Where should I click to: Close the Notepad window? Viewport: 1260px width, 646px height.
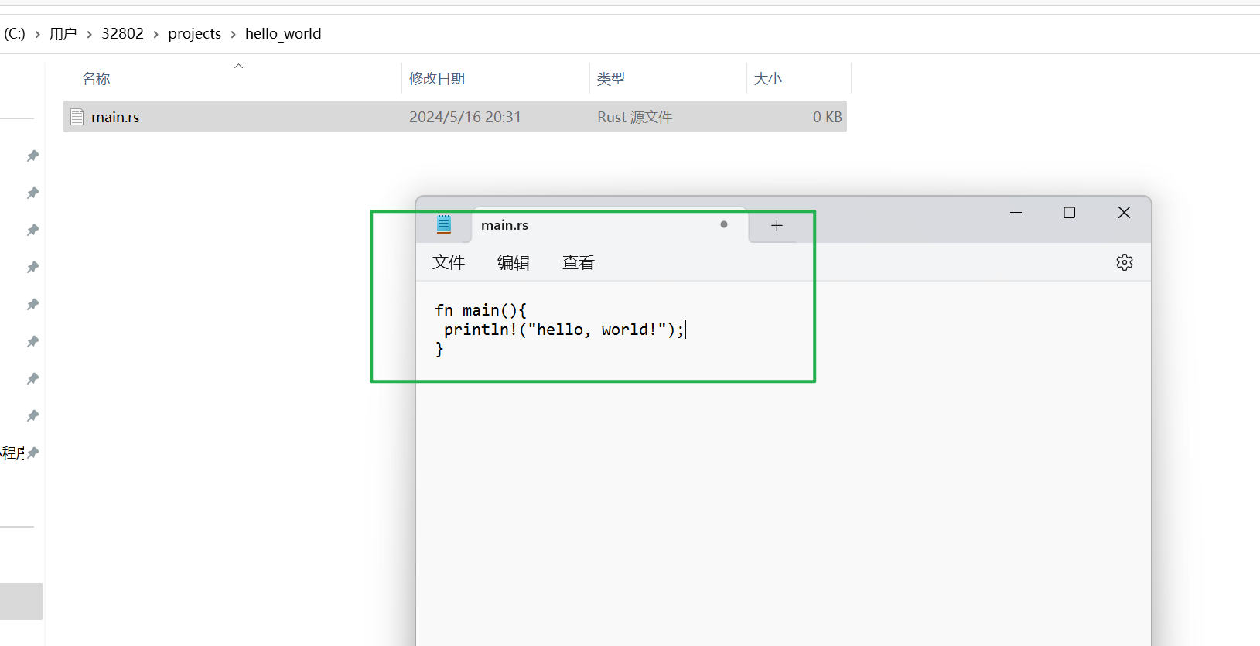pyautogui.click(x=1124, y=213)
